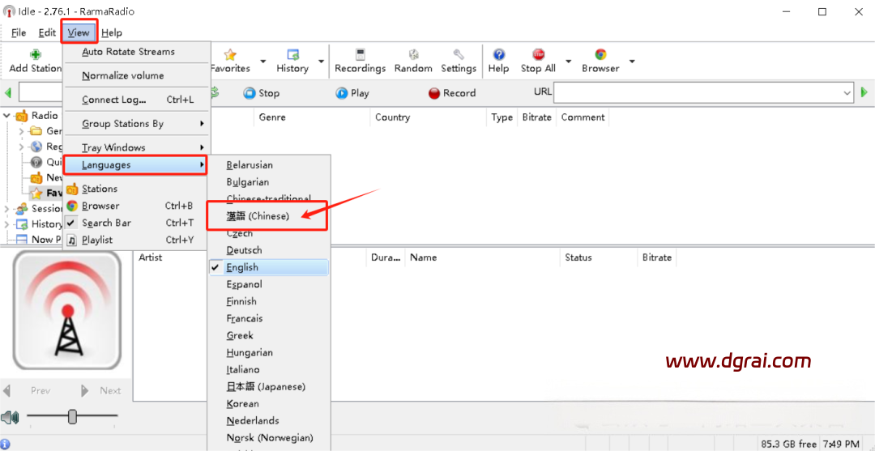875x451 pixels.
Task: Click the Add Station toolbar icon
Action: click(x=35, y=55)
